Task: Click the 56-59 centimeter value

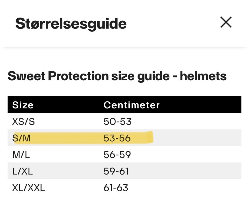Action: click(x=117, y=155)
